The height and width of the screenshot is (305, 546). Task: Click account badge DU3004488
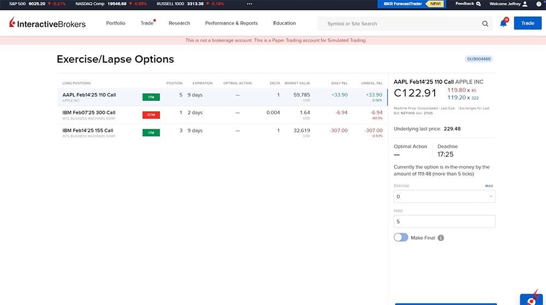tap(478, 59)
